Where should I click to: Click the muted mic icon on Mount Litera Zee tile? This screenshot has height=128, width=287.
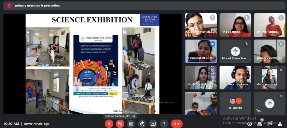tap(247, 44)
